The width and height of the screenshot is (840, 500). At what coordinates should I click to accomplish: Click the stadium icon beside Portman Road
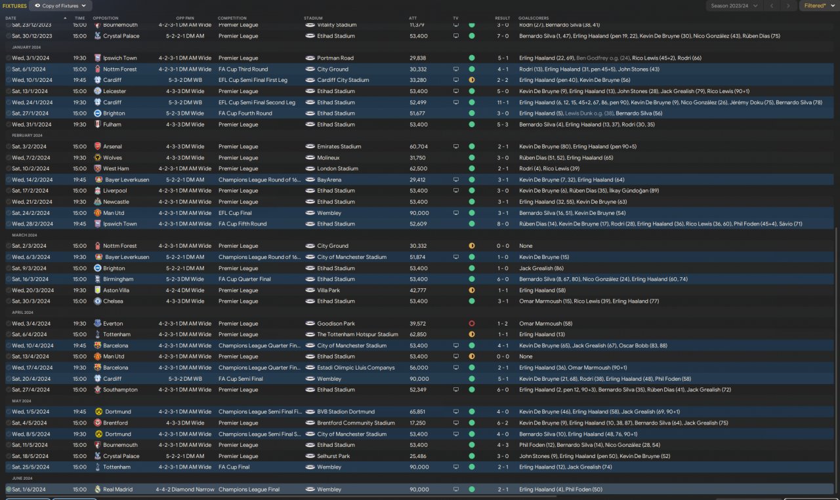pos(310,58)
